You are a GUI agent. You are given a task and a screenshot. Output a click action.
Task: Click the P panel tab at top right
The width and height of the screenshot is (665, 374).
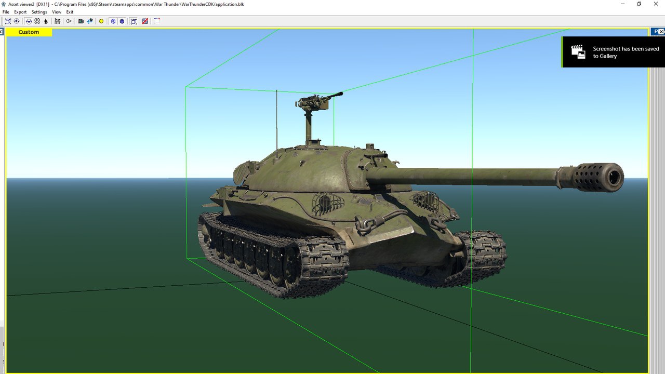click(655, 32)
